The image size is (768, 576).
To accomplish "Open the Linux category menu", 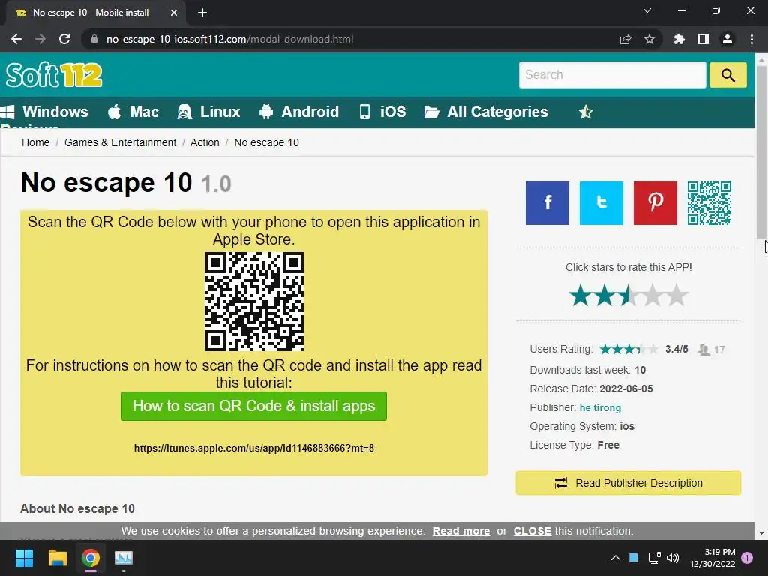I will click(x=208, y=112).
